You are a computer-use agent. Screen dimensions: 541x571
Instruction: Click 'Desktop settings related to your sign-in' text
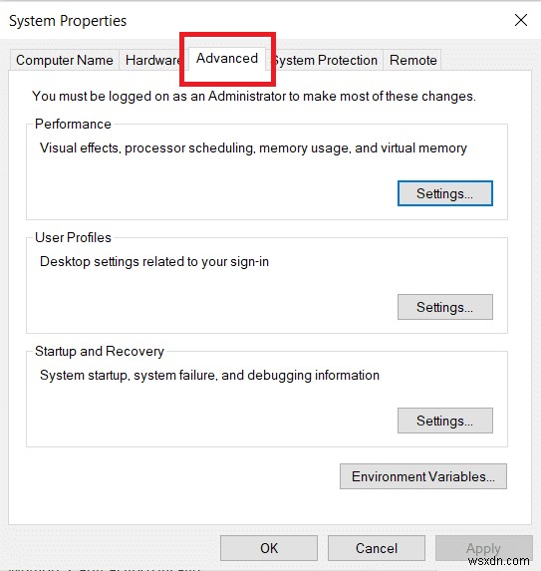tap(154, 262)
